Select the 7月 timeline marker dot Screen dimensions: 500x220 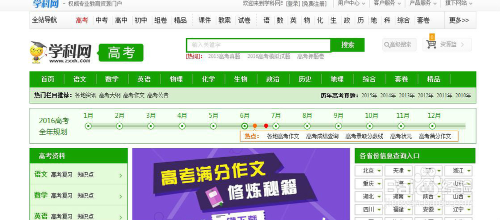pyautogui.click(x=276, y=126)
